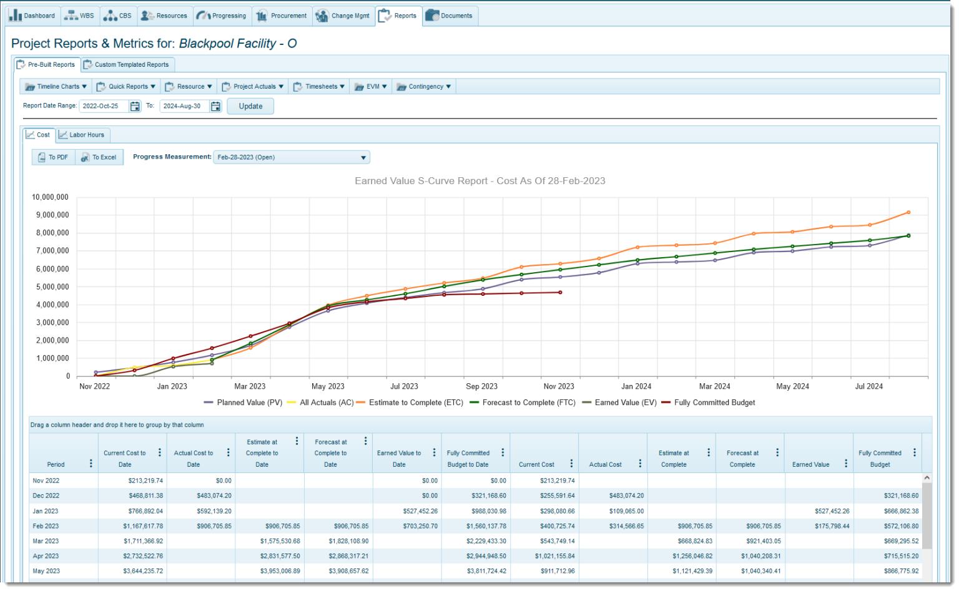Open the Documents folder icon
This screenshot has width=959, height=591.
(x=432, y=16)
